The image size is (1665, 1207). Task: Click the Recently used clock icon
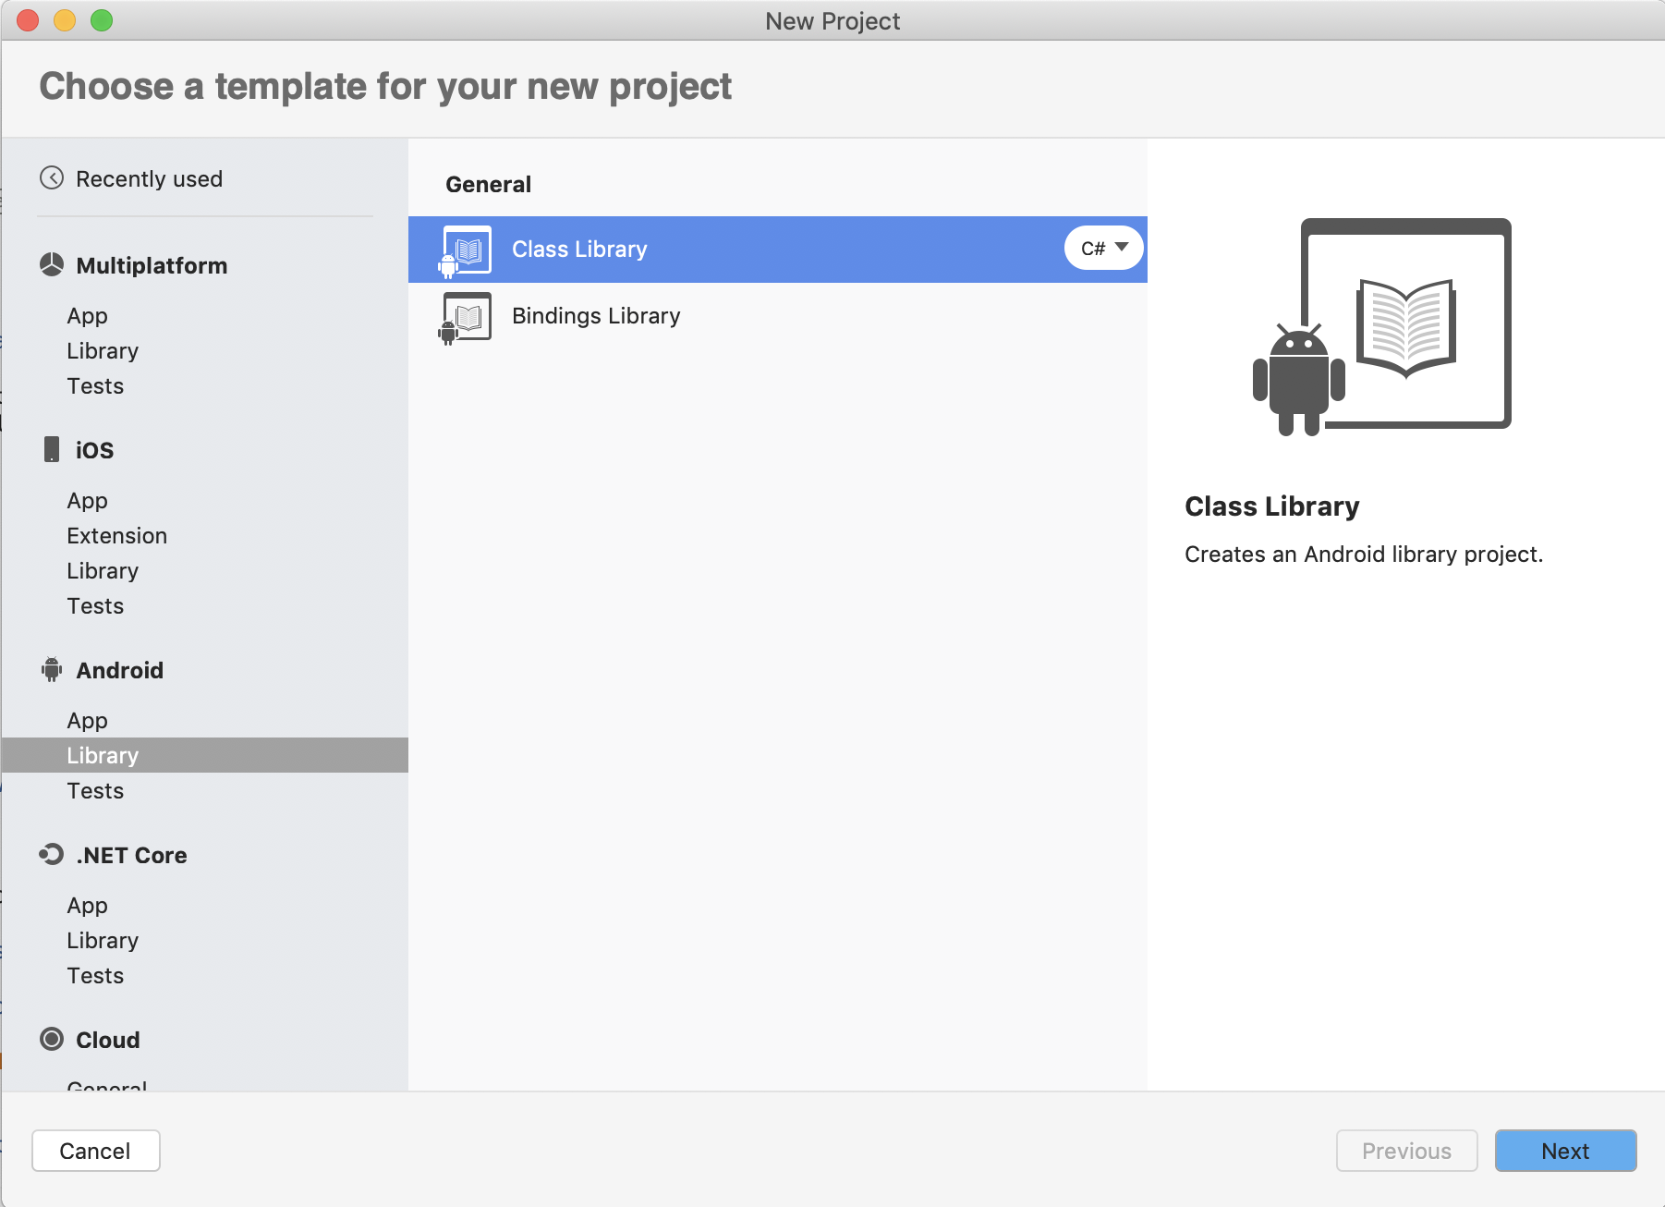tap(52, 178)
